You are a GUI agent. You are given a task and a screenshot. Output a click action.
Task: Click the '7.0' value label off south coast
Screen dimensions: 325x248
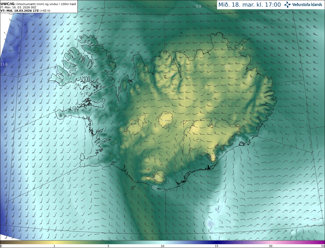[x=154, y=188]
